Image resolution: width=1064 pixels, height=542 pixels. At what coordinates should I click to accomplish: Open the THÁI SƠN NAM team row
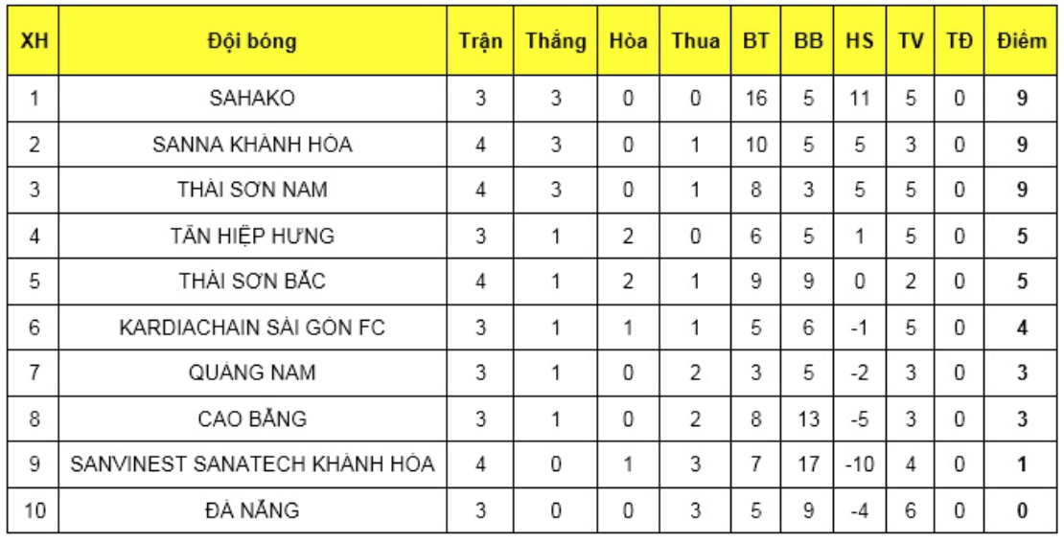253,191
